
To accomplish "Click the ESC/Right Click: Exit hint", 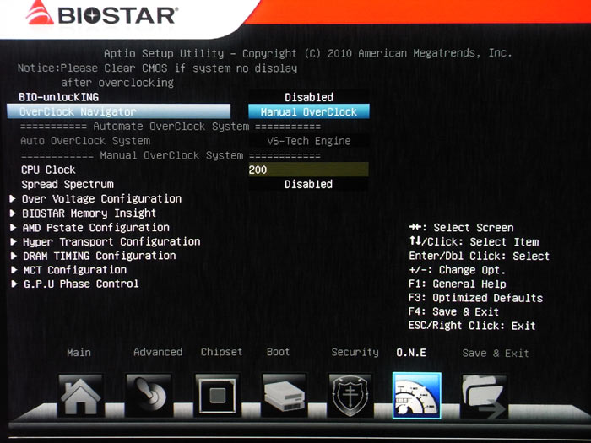I will point(472,326).
